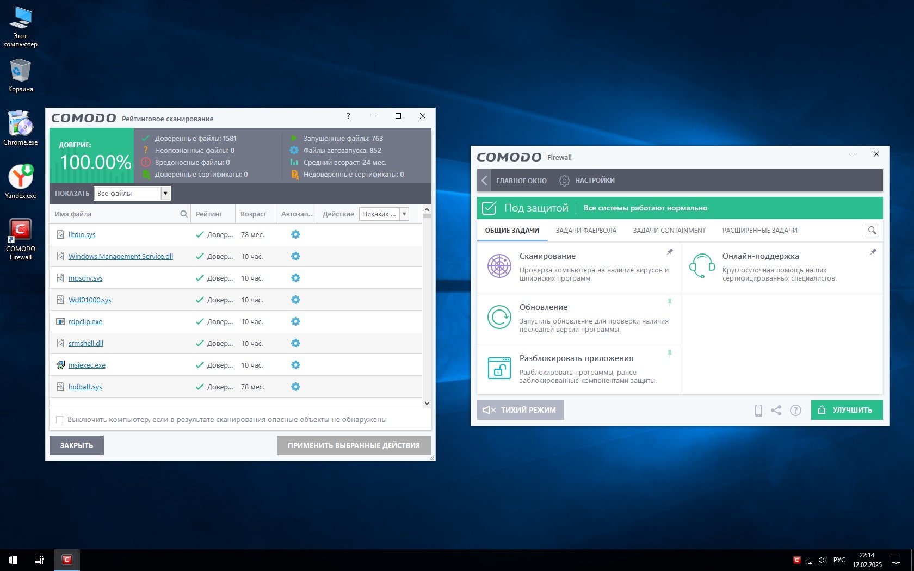Viewport: 914px width, 571px height.
Task: Enable shutdown computer after scan checkbox
Action: click(60, 420)
